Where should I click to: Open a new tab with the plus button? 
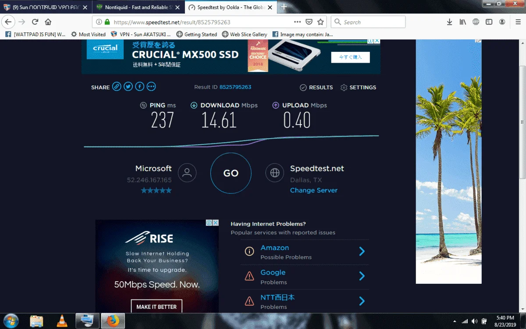click(284, 7)
